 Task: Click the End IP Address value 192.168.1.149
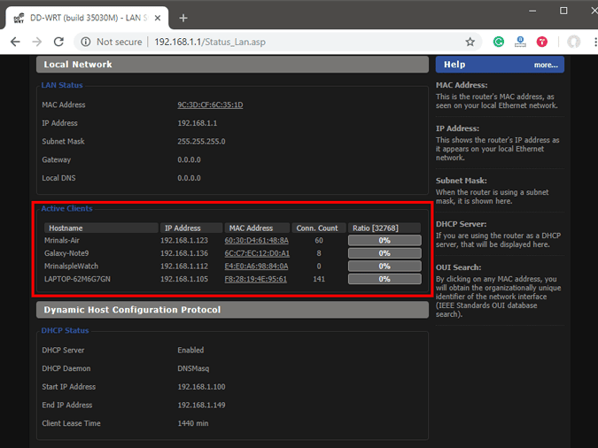[201, 406]
